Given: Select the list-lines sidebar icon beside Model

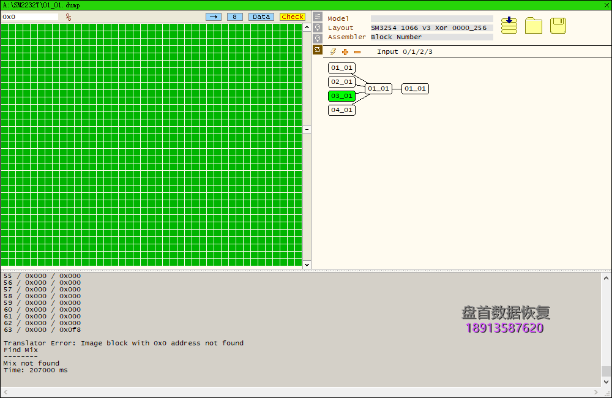Looking at the screenshot, I should pos(318,17).
